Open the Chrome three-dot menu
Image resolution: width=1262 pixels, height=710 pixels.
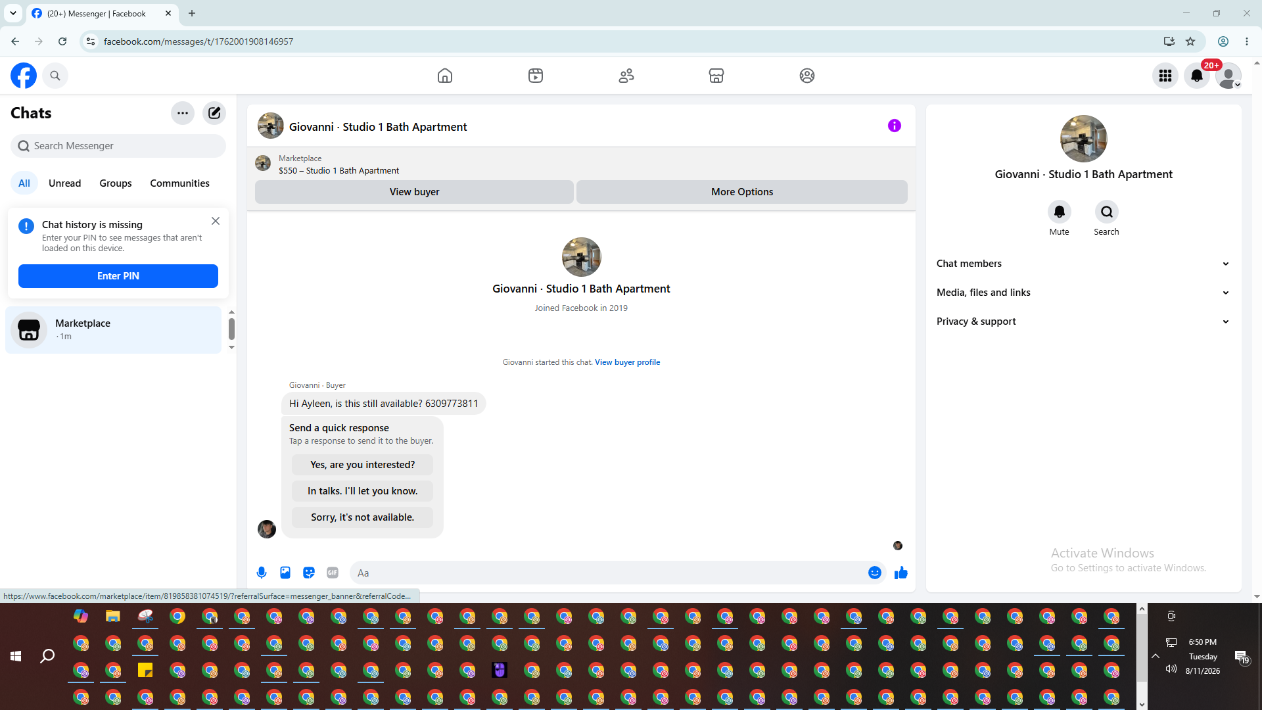(1247, 41)
